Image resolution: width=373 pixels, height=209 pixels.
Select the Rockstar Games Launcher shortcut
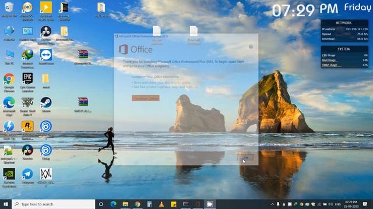[27, 130]
